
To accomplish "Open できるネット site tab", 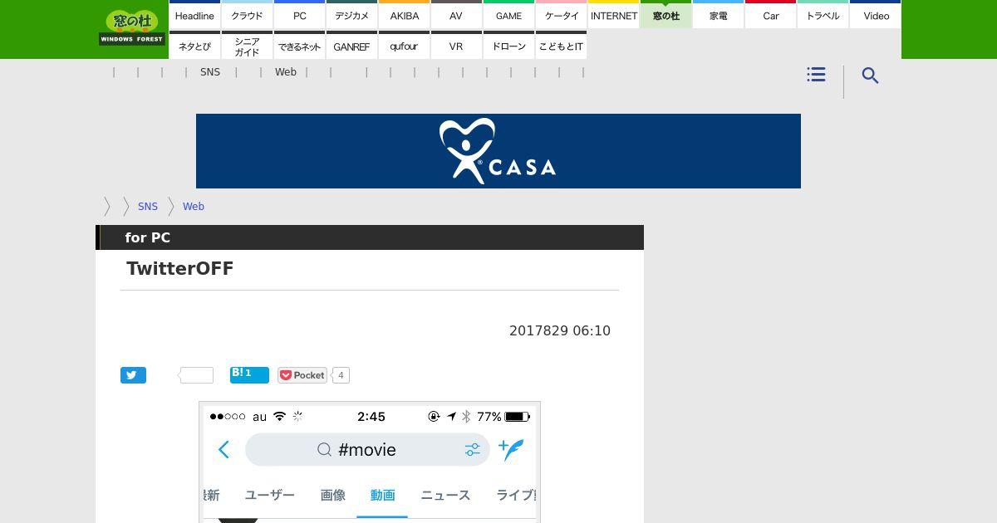I will 299,46.
